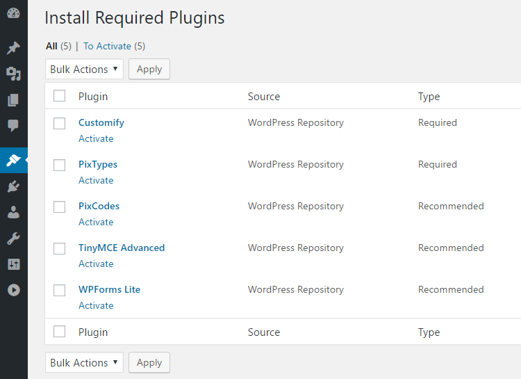The width and height of the screenshot is (521, 379).
Task: Click the Plugin header in footer row
Action: point(93,332)
